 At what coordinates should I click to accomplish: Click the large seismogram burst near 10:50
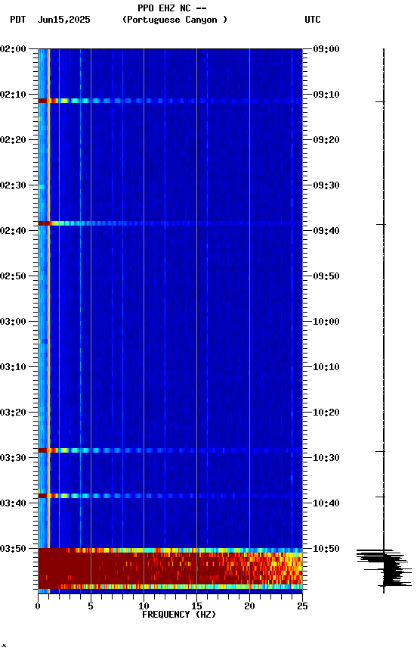(x=384, y=568)
